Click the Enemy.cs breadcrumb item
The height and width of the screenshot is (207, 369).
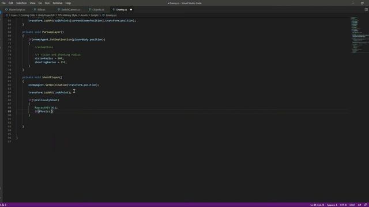point(111,16)
